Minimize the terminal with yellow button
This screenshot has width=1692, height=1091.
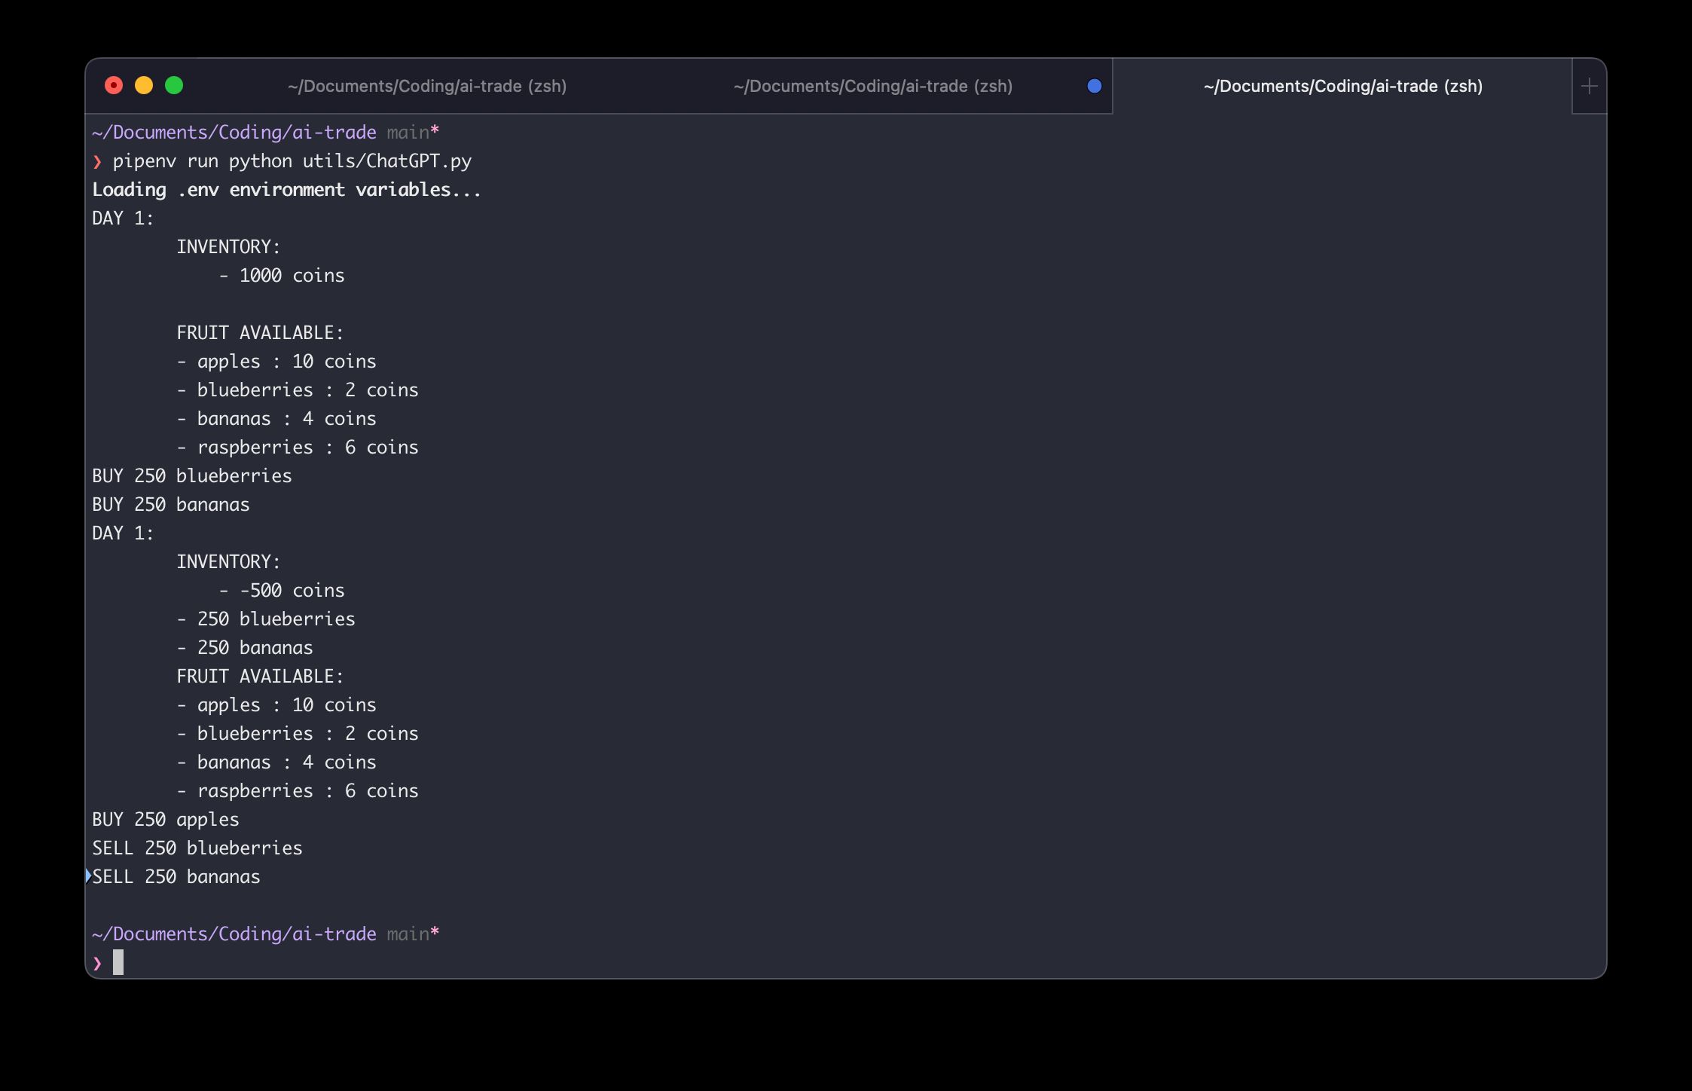click(144, 86)
